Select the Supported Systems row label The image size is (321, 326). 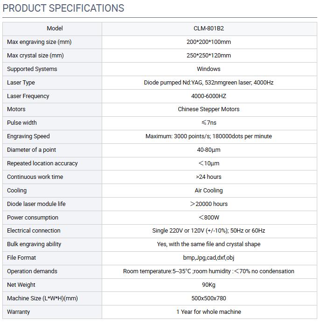click(32, 69)
